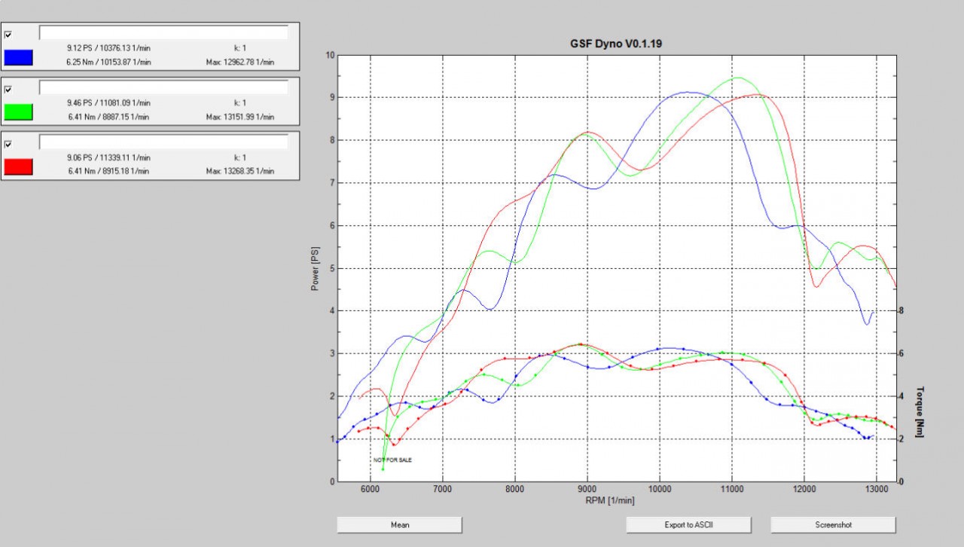The height and width of the screenshot is (547, 964).
Task: Click the '9.46 PS / 11081.09 1/min' reading
Action: coord(108,102)
